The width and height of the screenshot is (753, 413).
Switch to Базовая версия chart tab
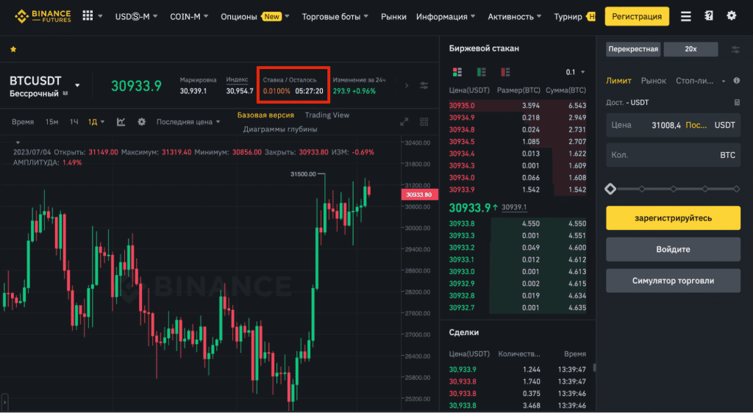(265, 115)
